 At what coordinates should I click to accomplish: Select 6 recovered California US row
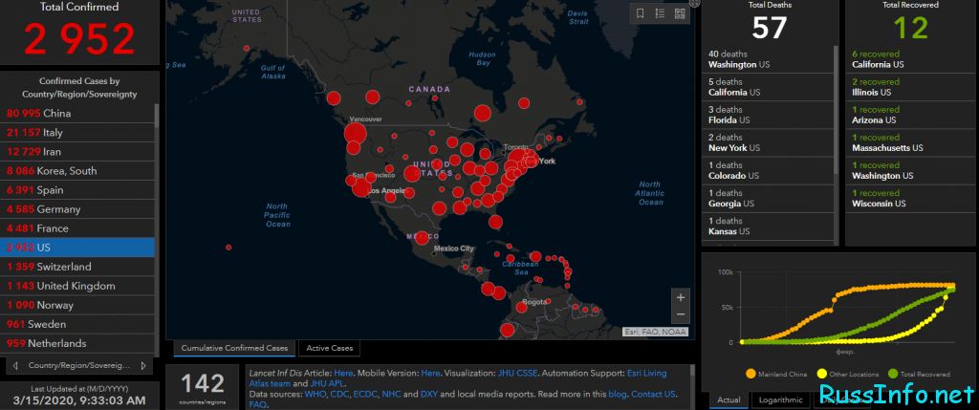(910, 59)
